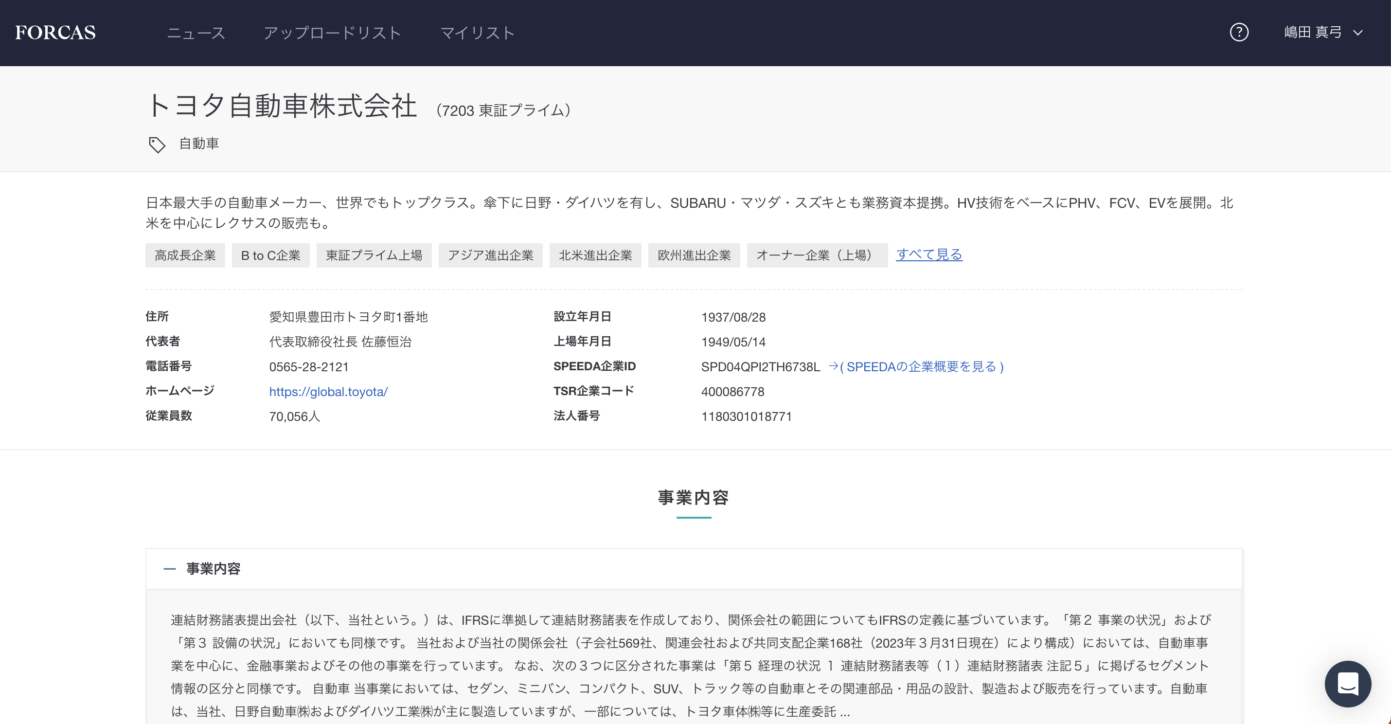
Task: Collapse the 事業内容 section
Action: click(170, 569)
